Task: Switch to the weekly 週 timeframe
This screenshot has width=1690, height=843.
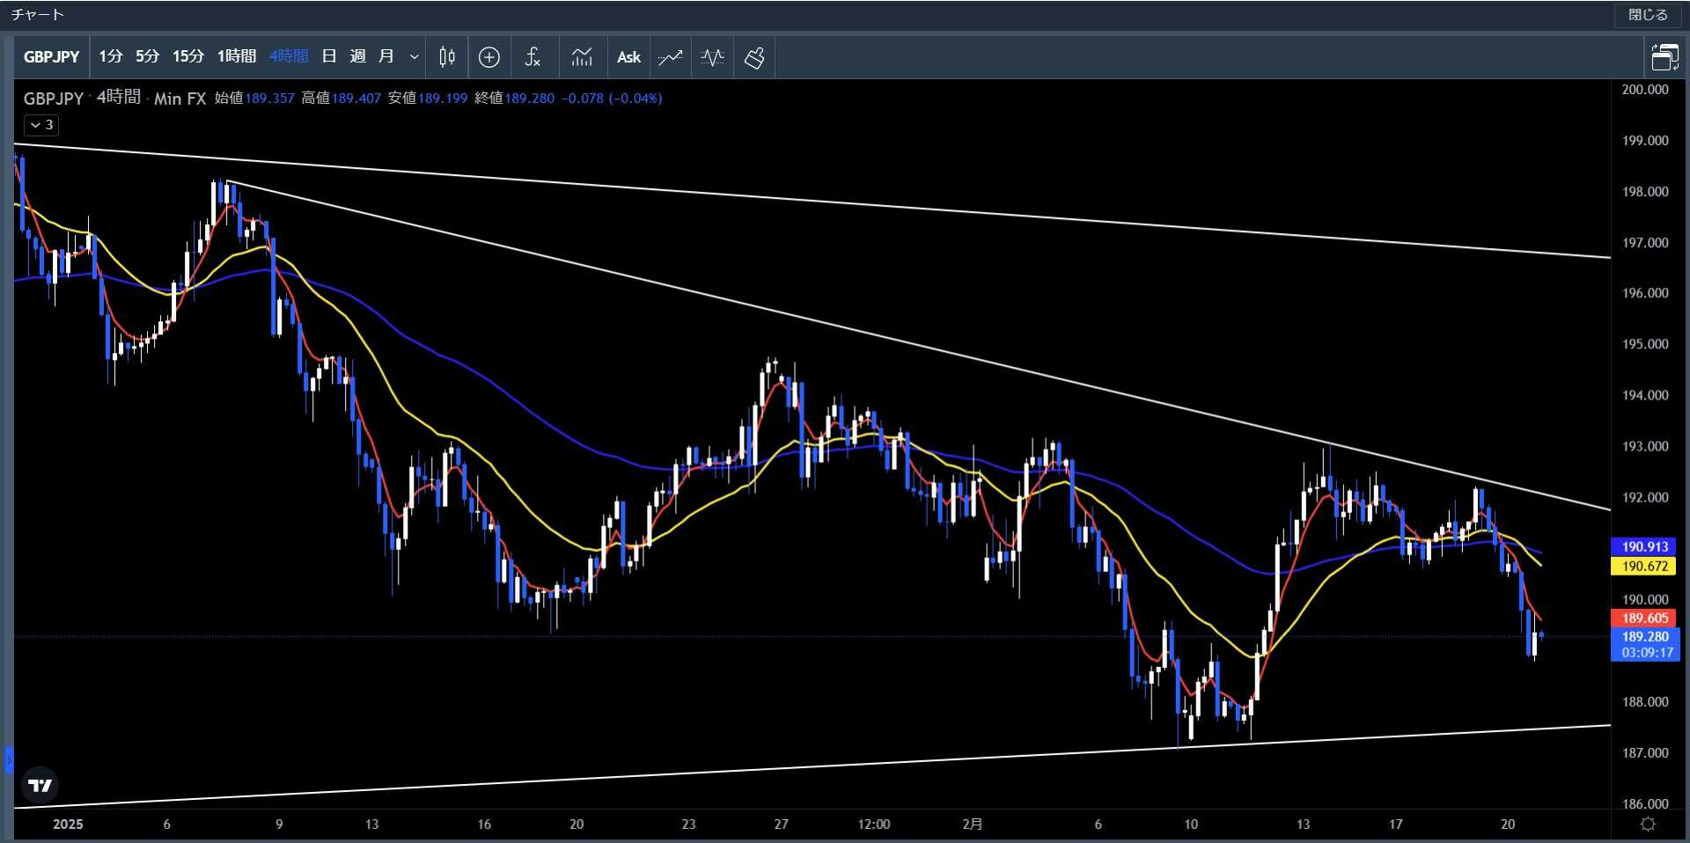Action: click(357, 57)
